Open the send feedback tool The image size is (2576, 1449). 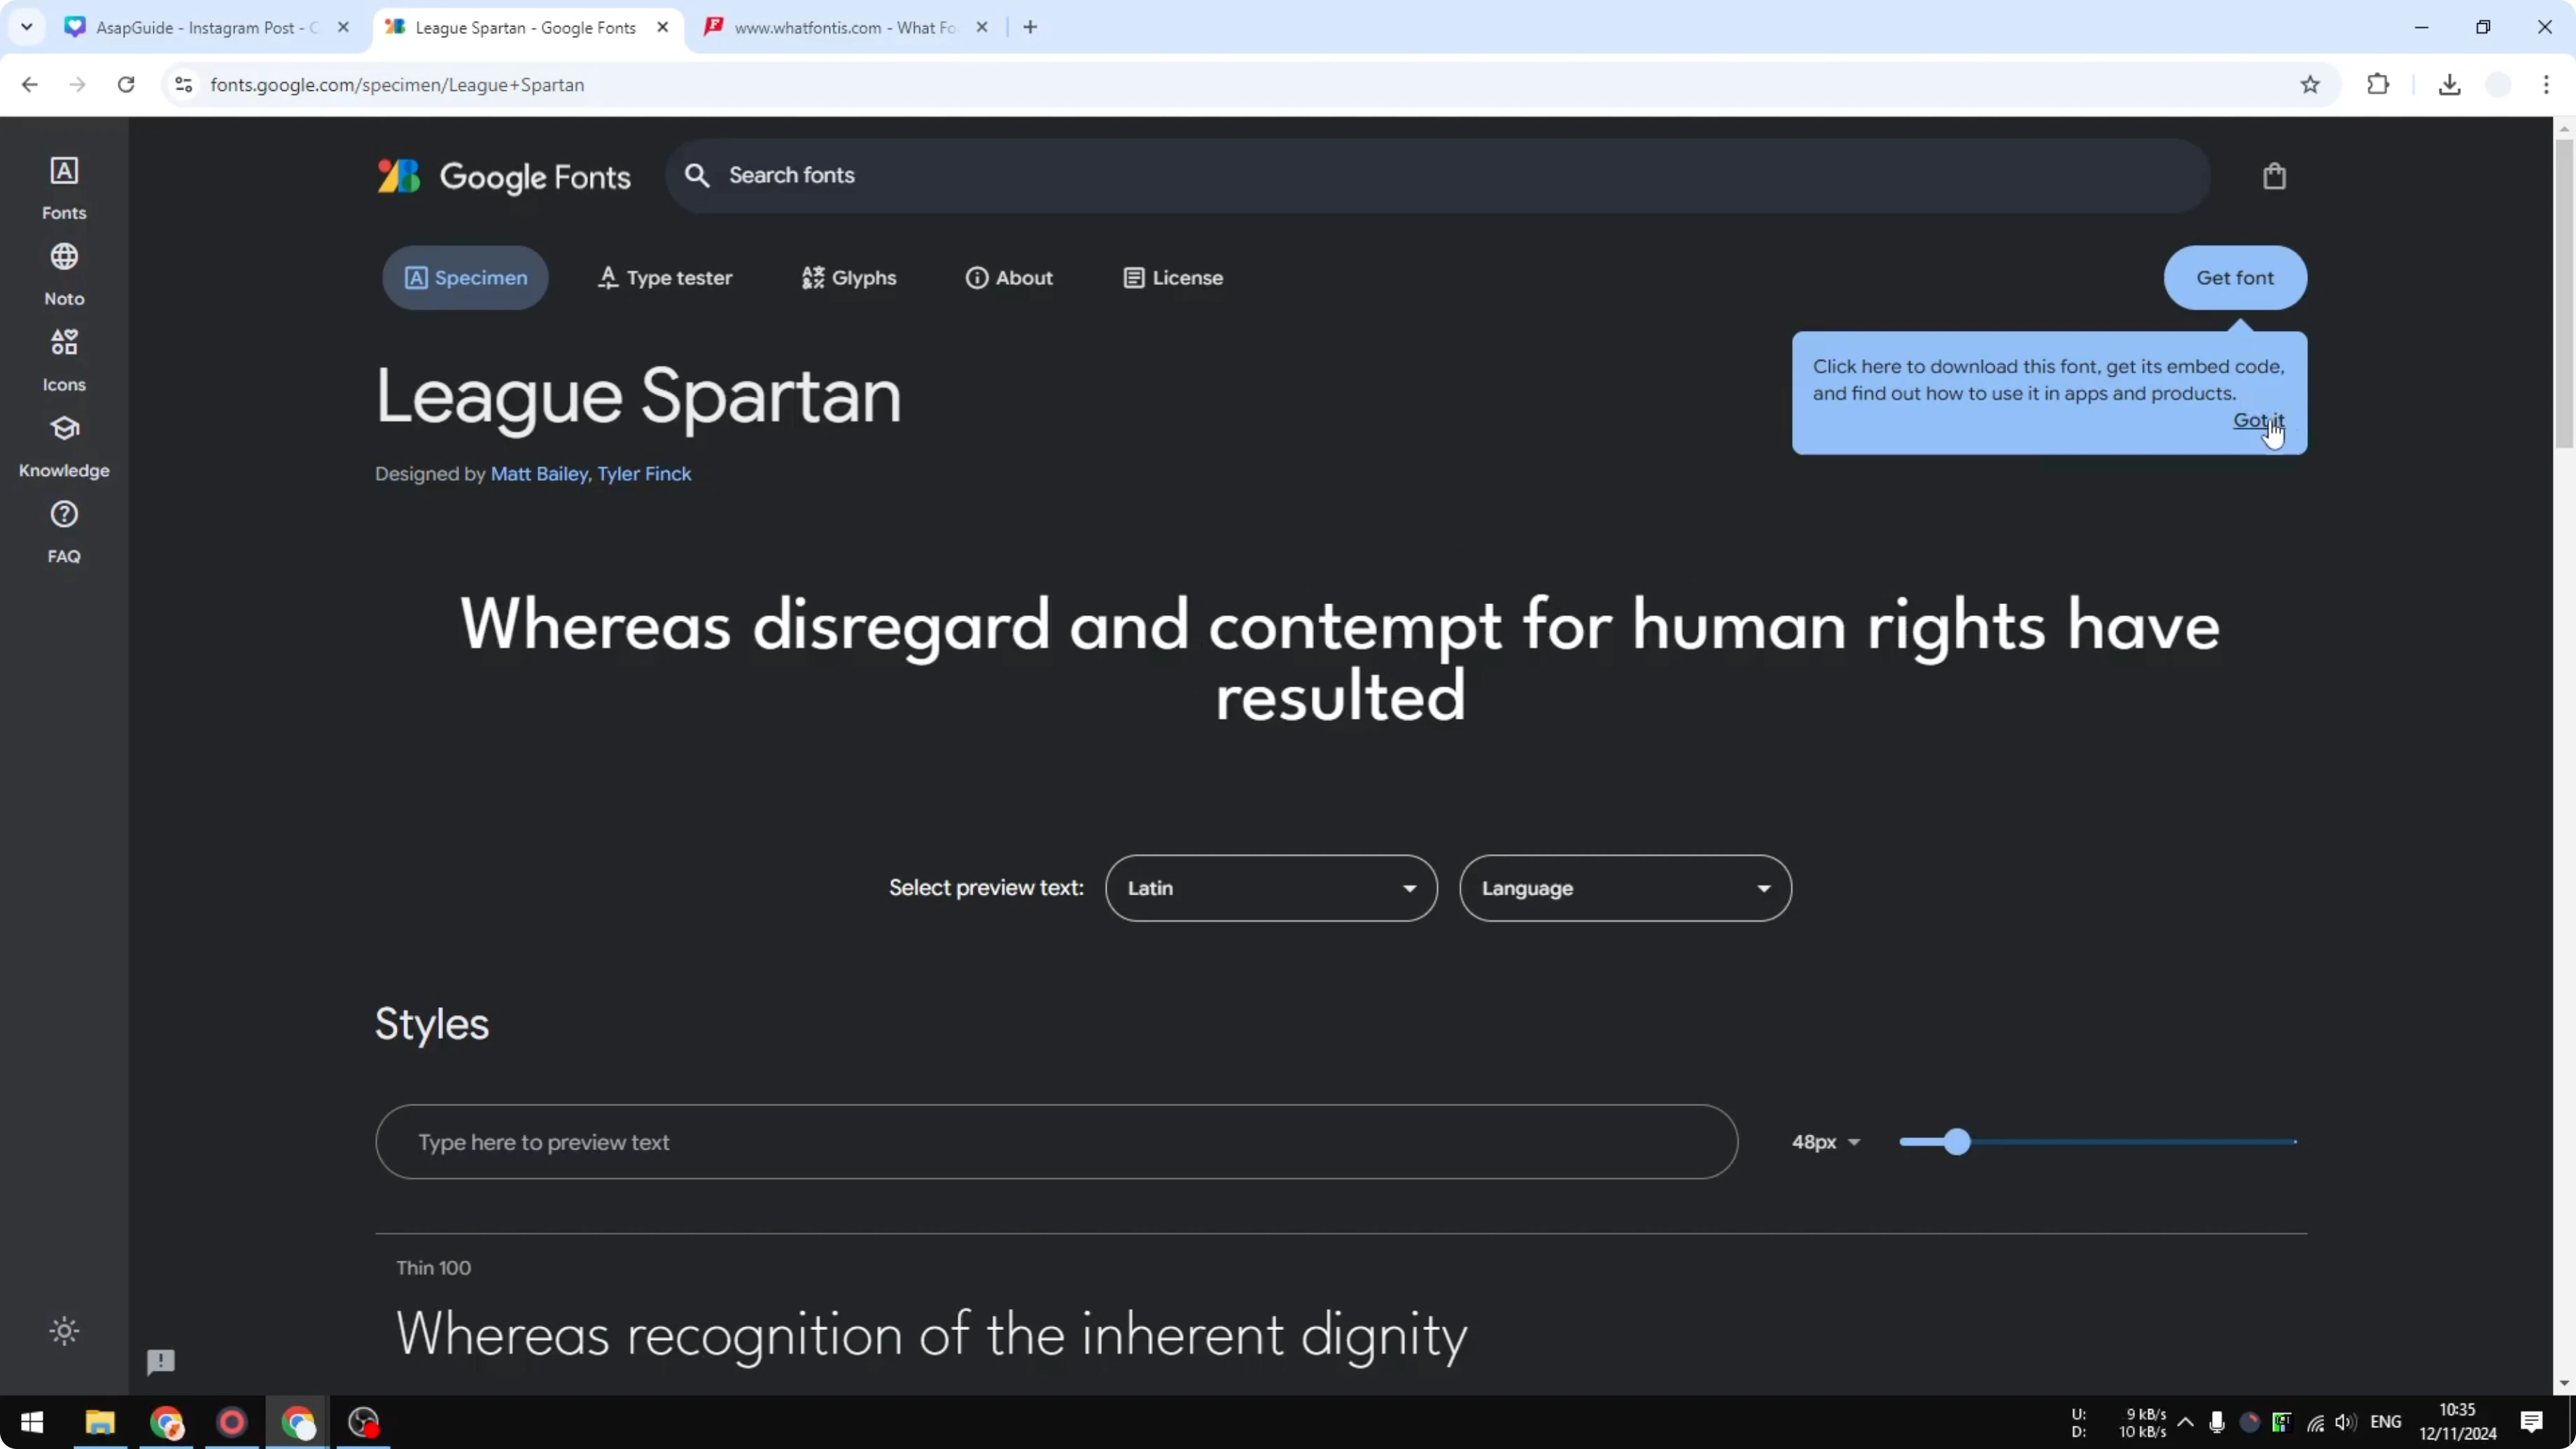point(160,1361)
